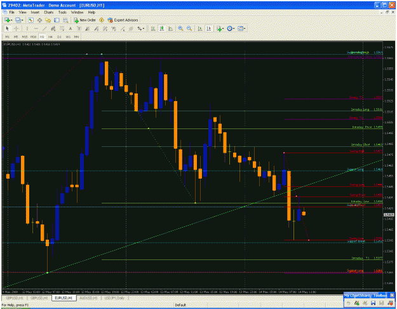Switch to H4 timeframe

(x=50, y=37)
